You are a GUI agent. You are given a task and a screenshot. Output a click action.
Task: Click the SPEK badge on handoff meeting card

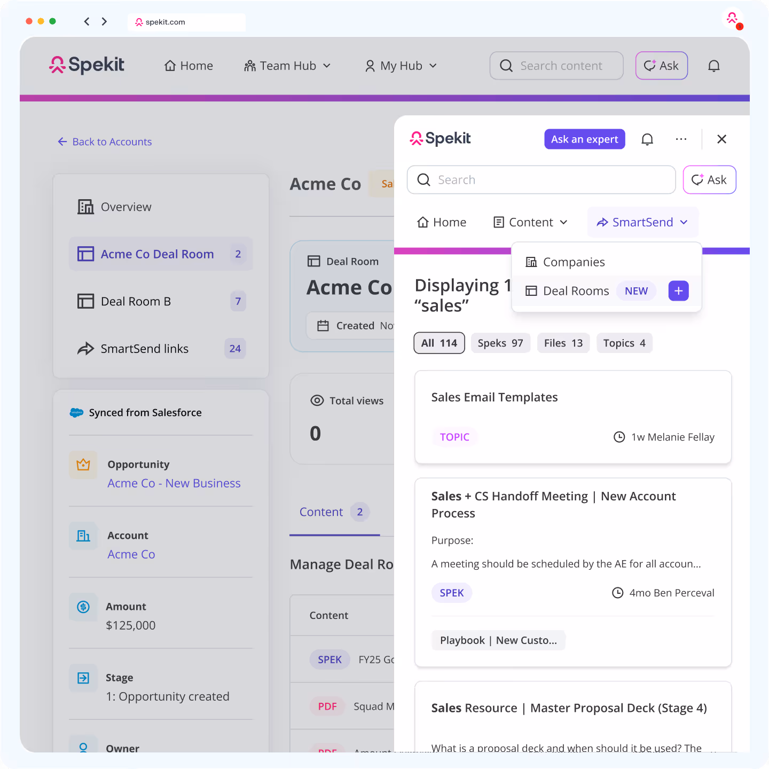pos(452,593)
